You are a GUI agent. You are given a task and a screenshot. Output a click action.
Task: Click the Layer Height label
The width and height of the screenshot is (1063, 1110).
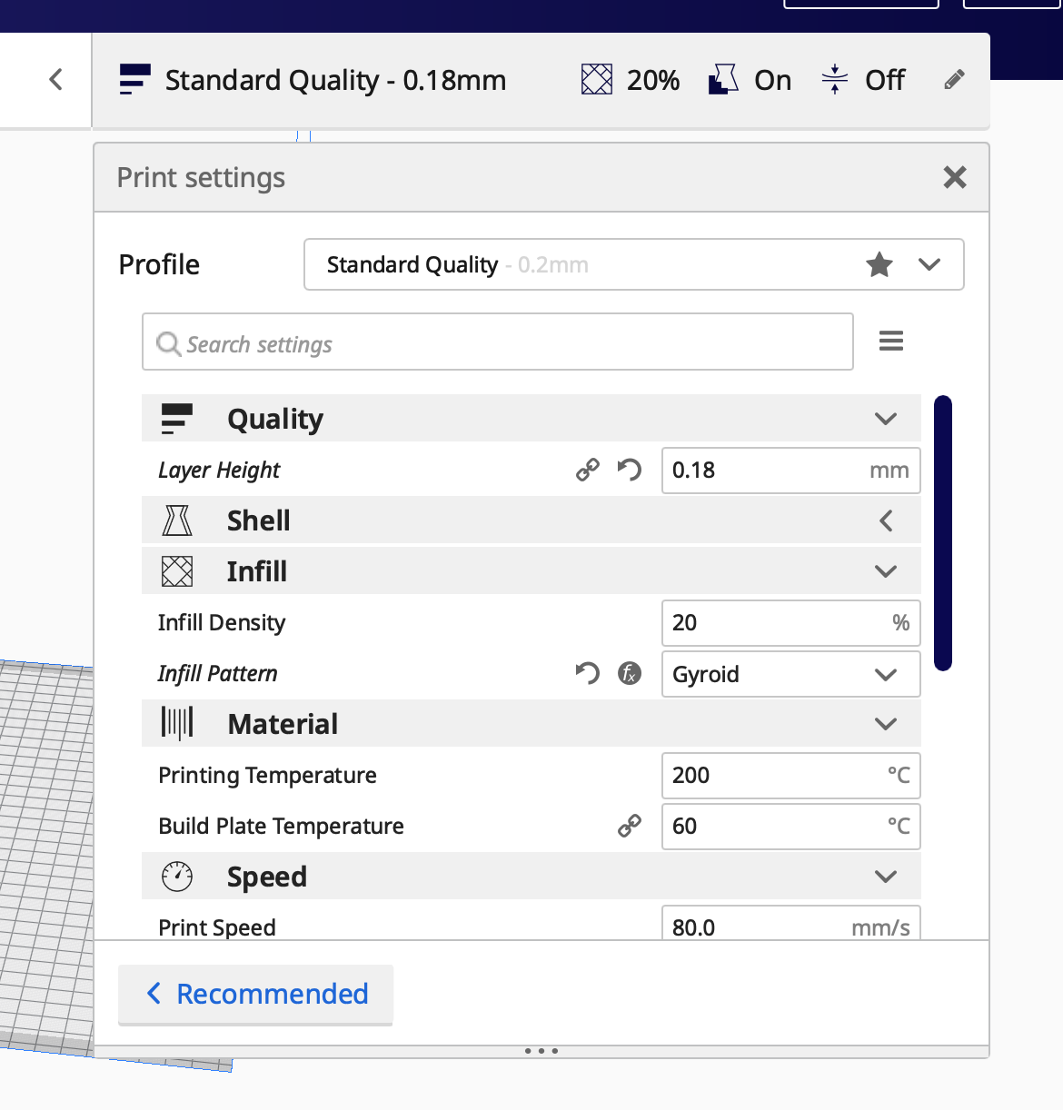[219, 471]
